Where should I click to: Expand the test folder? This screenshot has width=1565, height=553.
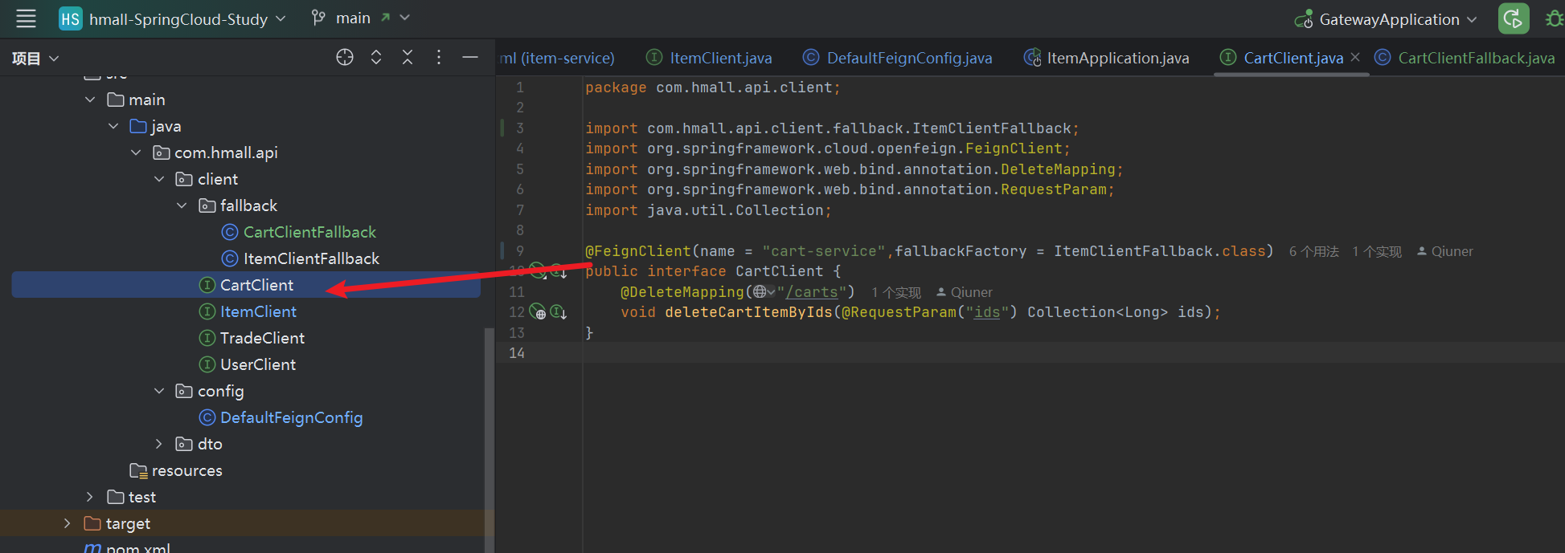click(x=90, y=497)
